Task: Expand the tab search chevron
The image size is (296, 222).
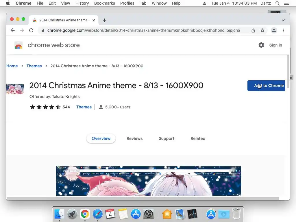Action: (283, 20)
